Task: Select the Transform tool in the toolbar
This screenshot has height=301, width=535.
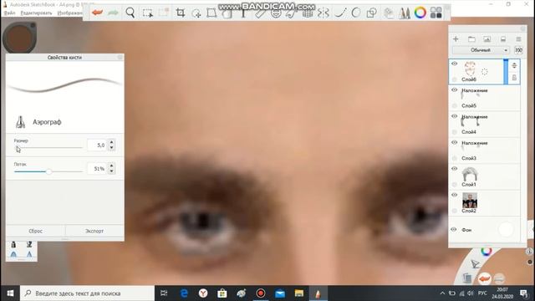Action: (x=196, y=13)
